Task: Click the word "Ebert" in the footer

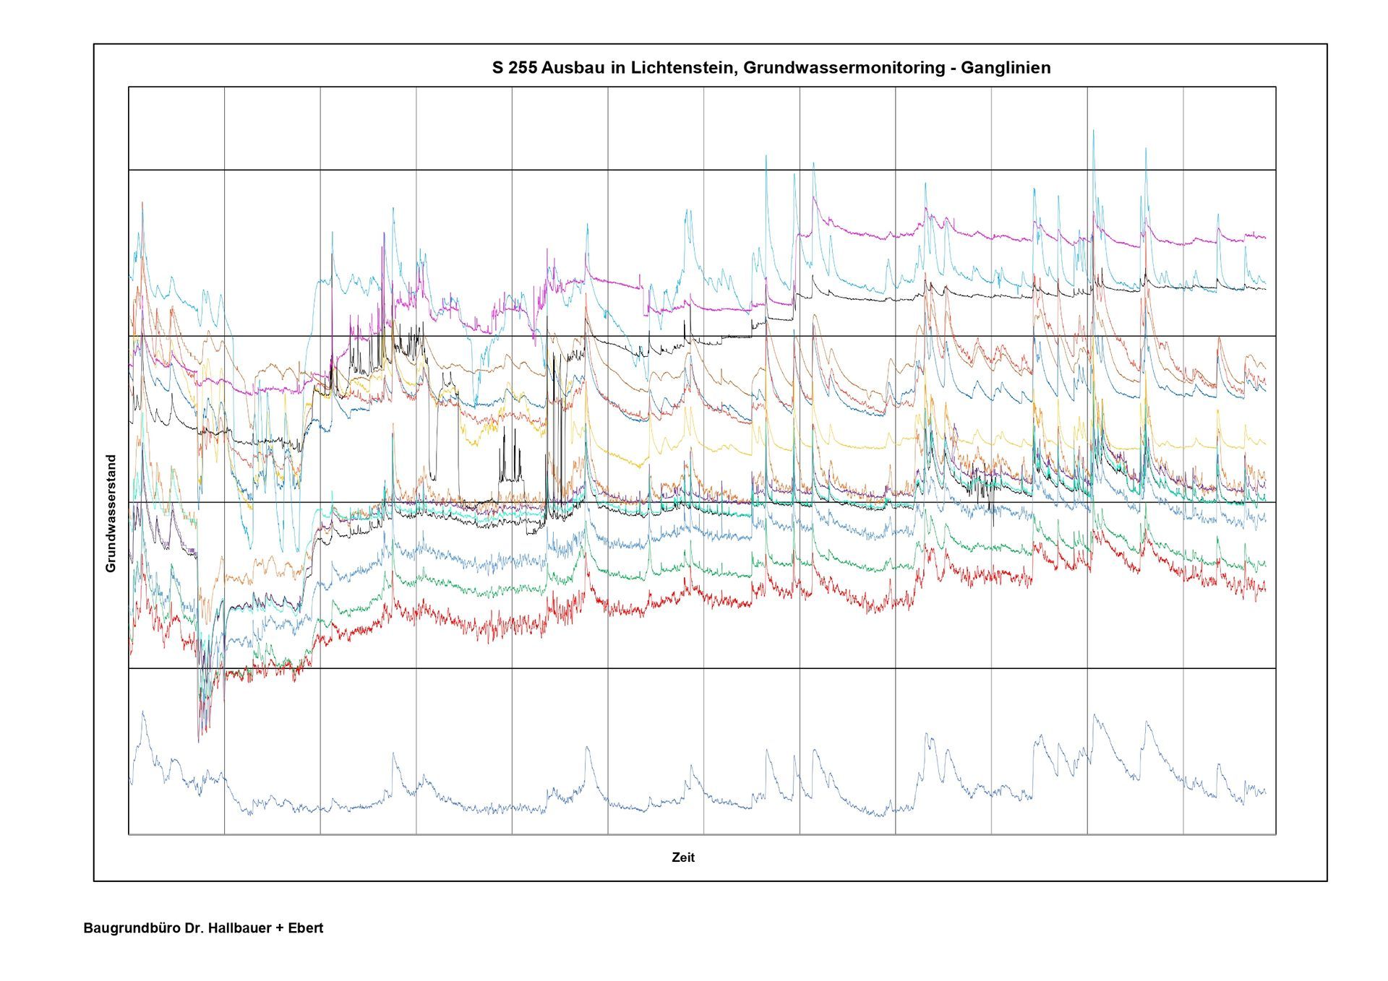Action: [x=305, y=928]
